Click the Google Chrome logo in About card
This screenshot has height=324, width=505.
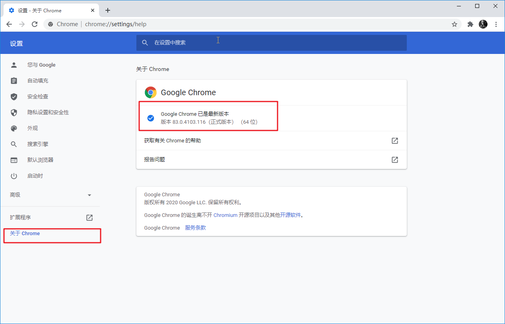151,92
